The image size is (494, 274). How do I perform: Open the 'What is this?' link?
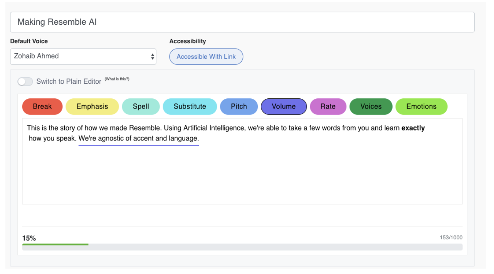click(x=117, y=79)
